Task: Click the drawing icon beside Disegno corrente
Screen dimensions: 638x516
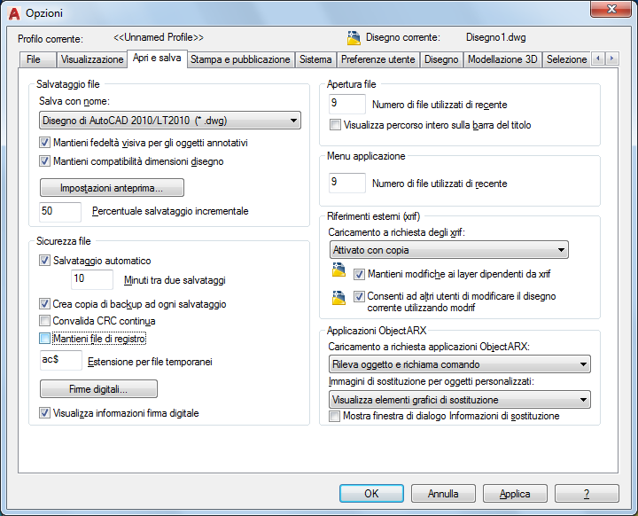Action: (354, 38)
